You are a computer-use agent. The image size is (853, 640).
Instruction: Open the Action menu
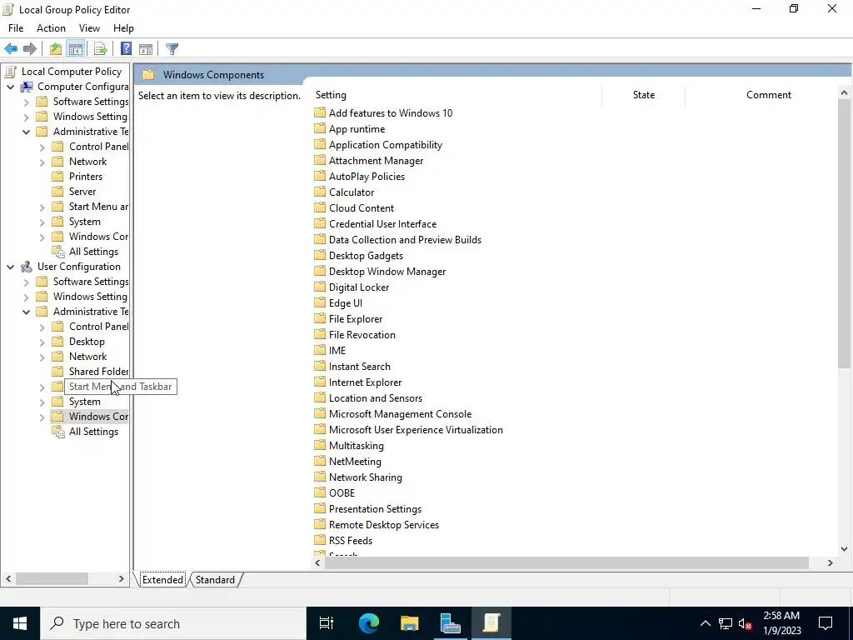pyautogui.click(x=51, y=28)
